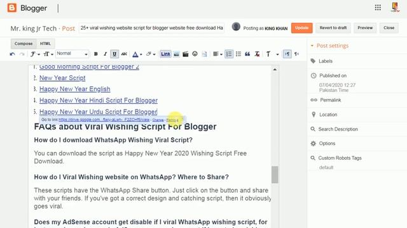Toggle bold formatting

pos(96,54)
